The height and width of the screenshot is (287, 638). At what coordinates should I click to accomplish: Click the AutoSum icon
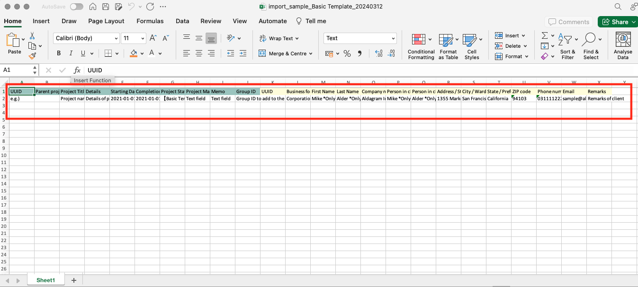tap(544, 35)
